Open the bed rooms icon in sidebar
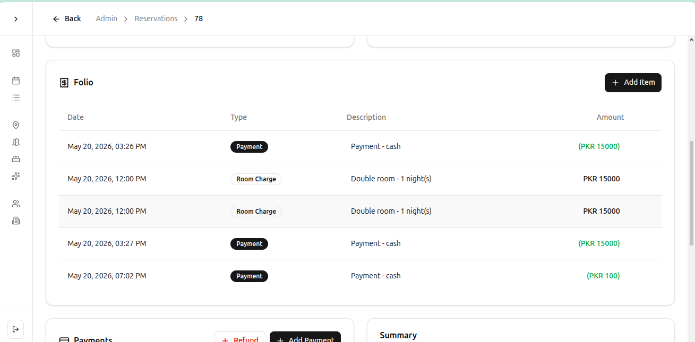Image resolution: width=695 pixels, height=342 pixels. (16, 159)
